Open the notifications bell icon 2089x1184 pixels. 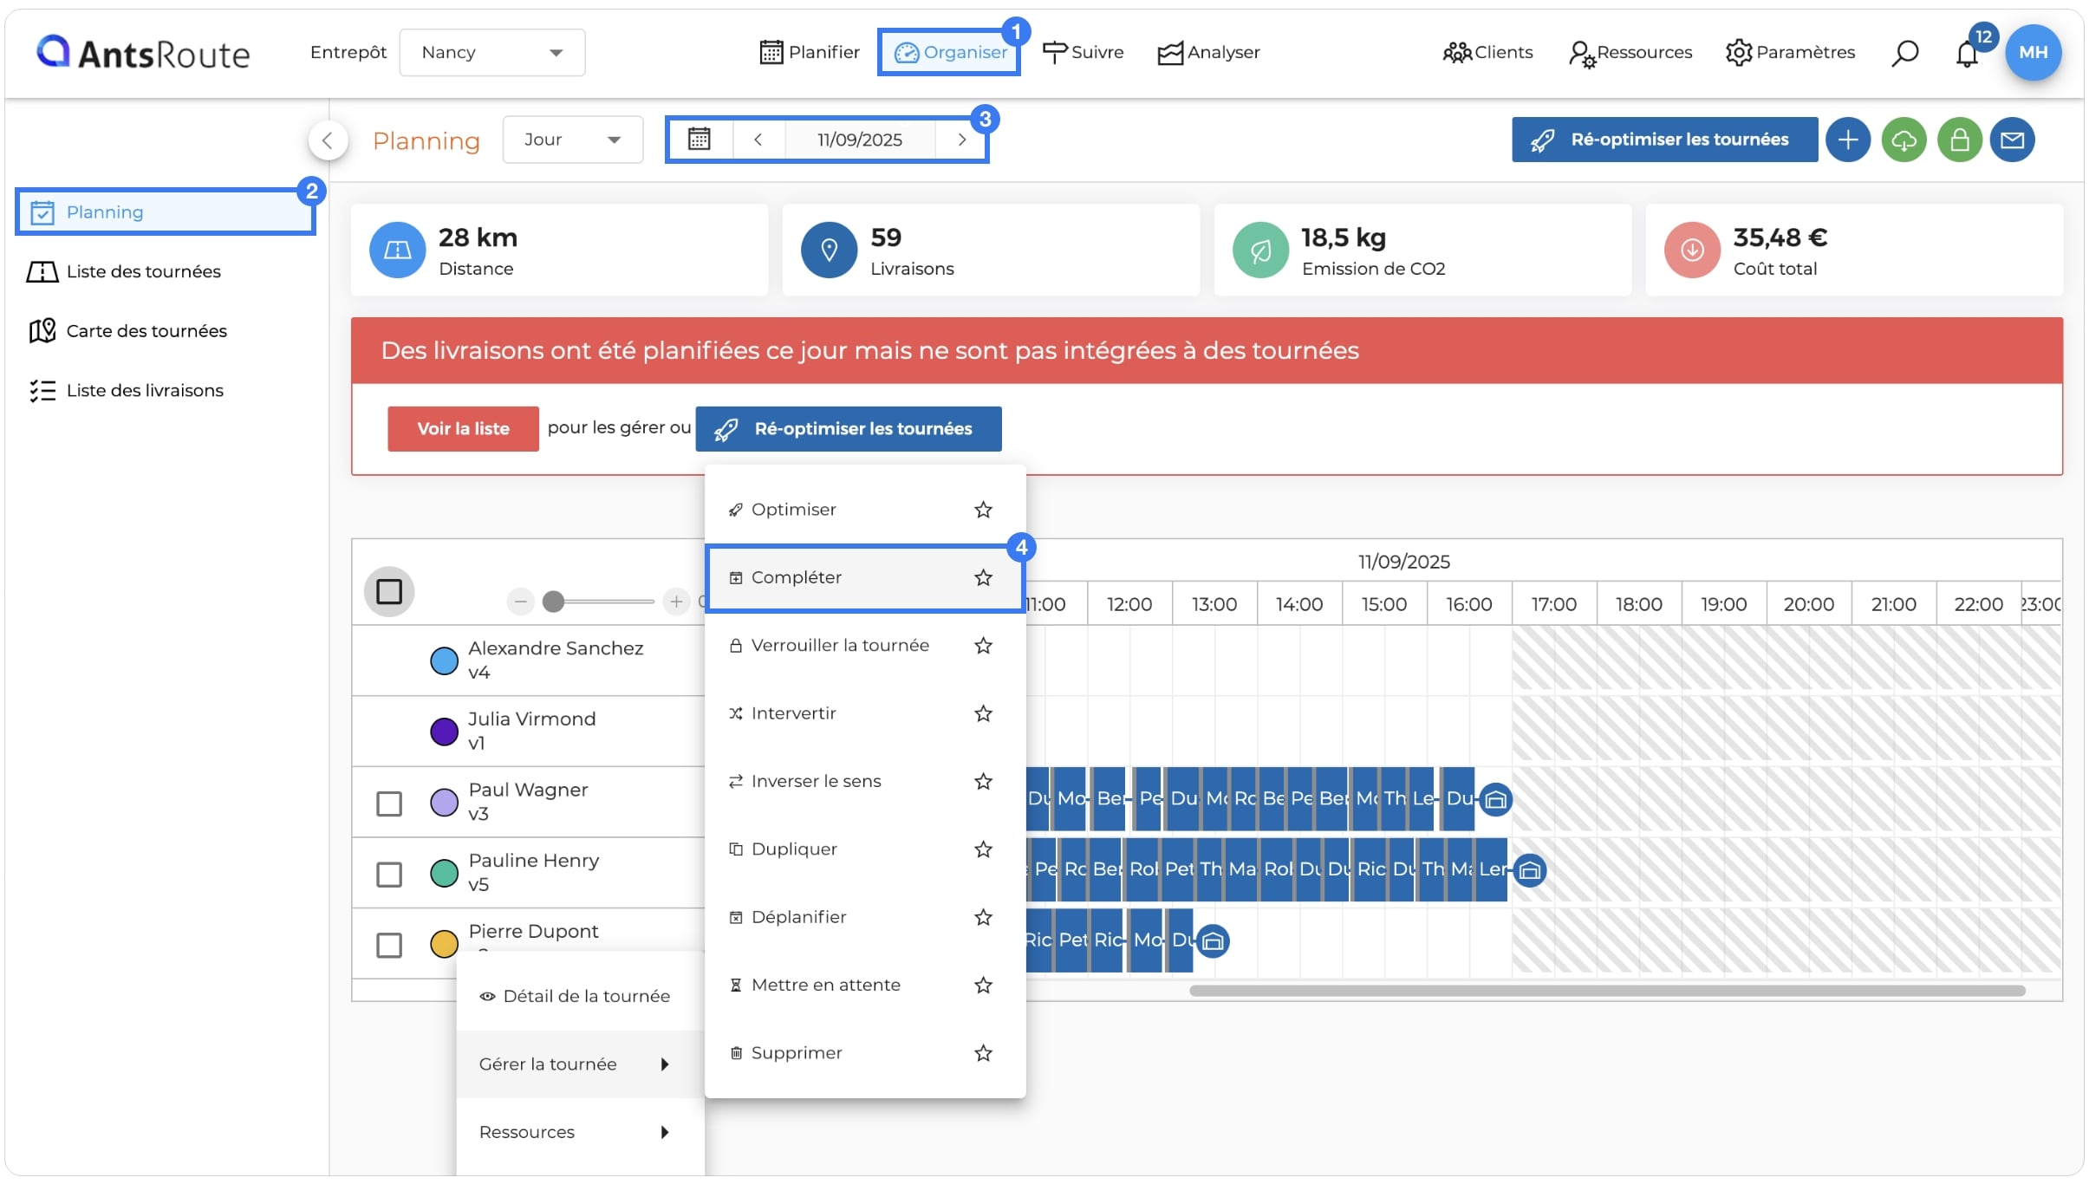click(x=1967, y=54)
